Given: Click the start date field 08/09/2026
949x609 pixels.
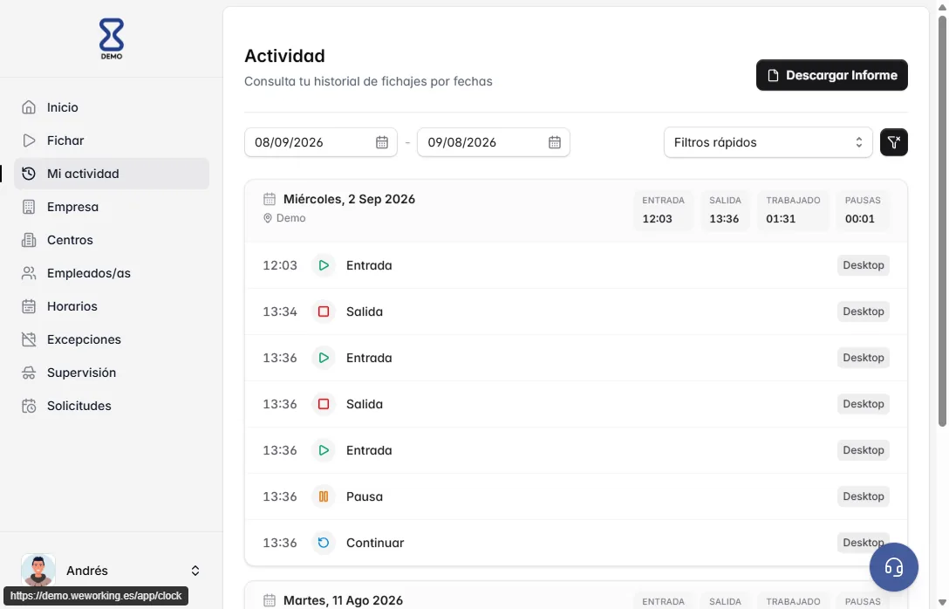Looking at the screenshot, I should click(321, 142).
